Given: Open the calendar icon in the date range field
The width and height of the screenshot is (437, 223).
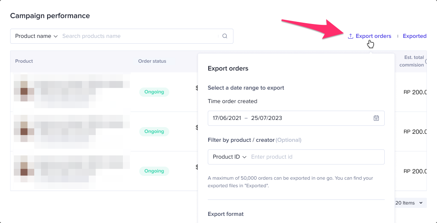Looking at the screenshot, I should coord(376,118).
